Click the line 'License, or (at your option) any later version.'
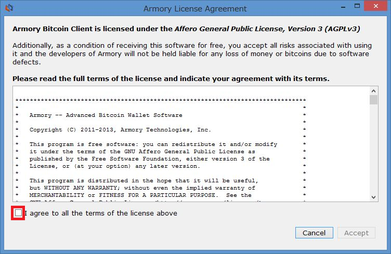 (x=115, y=166)
